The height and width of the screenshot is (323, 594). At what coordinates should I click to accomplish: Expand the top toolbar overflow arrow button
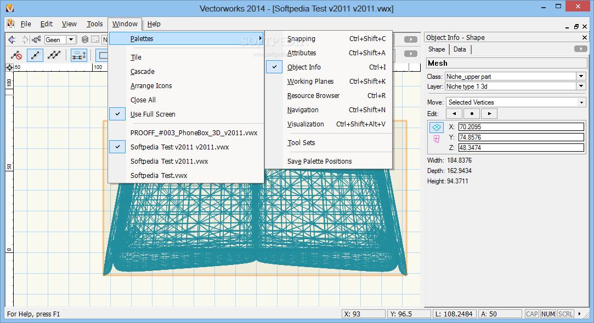411,39
